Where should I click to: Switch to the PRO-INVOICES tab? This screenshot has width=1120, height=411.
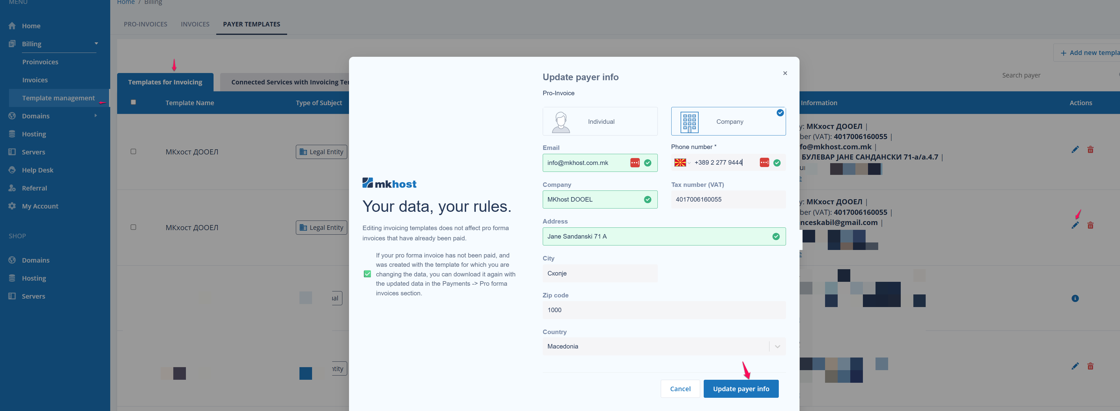tap(145, 24)
